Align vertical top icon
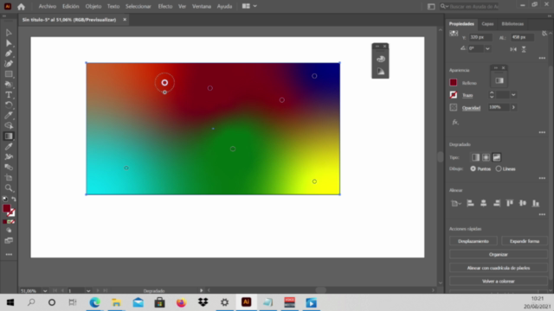Image resolution: width=554 pixels, height=311 pixels. coord(510,203)
